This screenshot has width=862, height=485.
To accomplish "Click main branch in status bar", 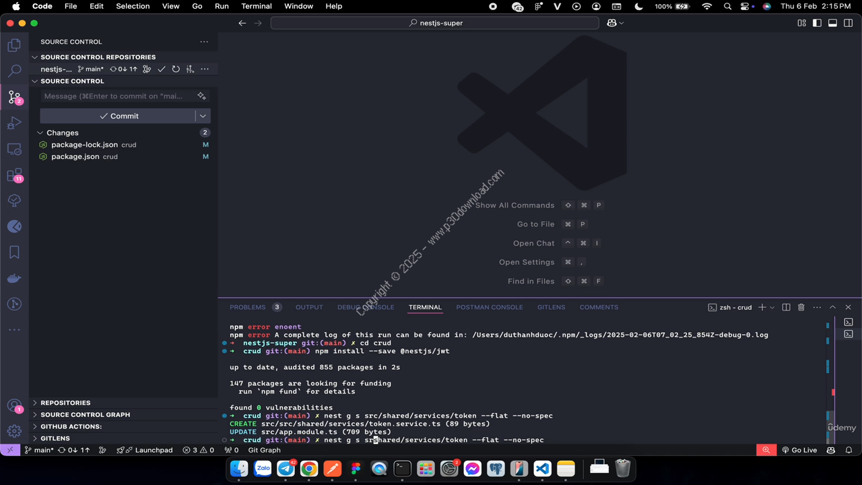I will tap(39, 450).
